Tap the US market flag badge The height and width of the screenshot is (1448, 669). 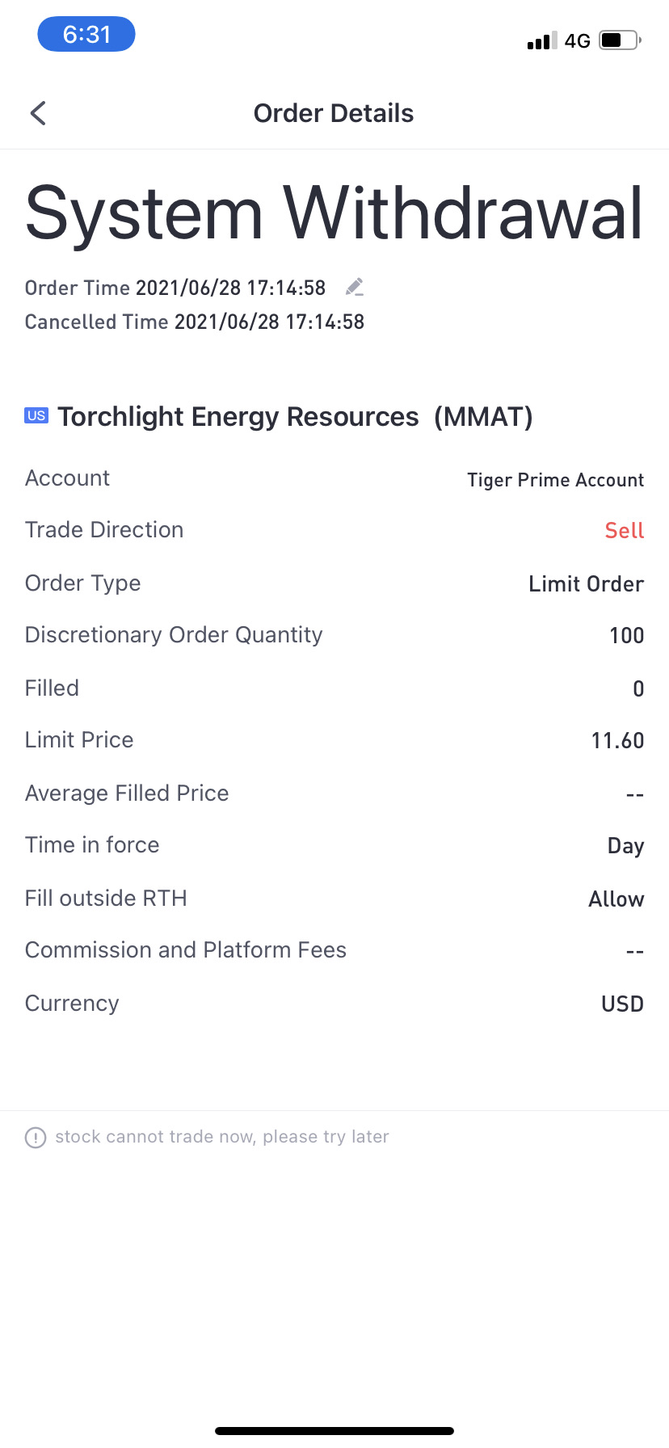coord(36,415)
